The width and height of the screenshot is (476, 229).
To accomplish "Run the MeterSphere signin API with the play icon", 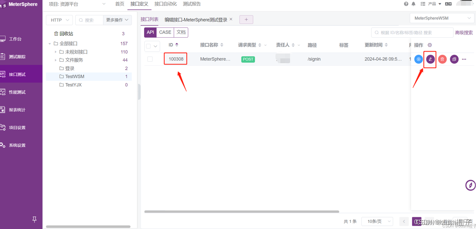I will [418, 59].
